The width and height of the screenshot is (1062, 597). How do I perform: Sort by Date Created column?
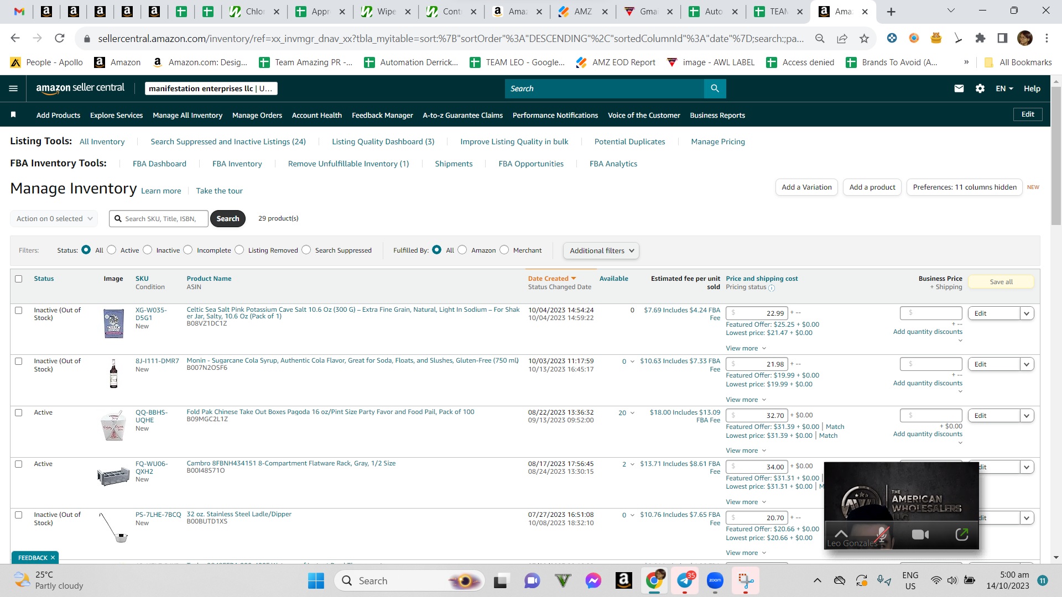pyautogui.click(x=551, y=279)
